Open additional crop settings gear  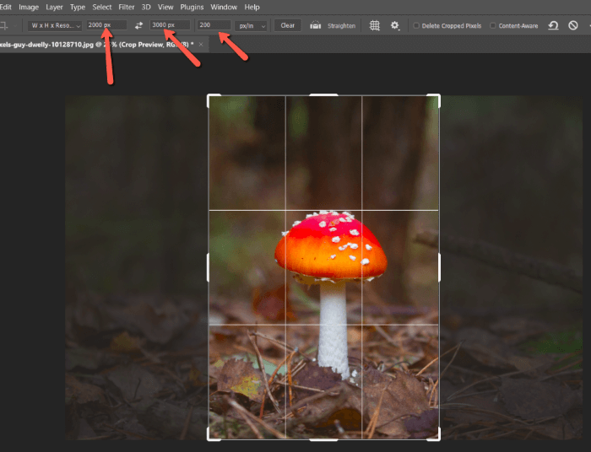[394, 26]
